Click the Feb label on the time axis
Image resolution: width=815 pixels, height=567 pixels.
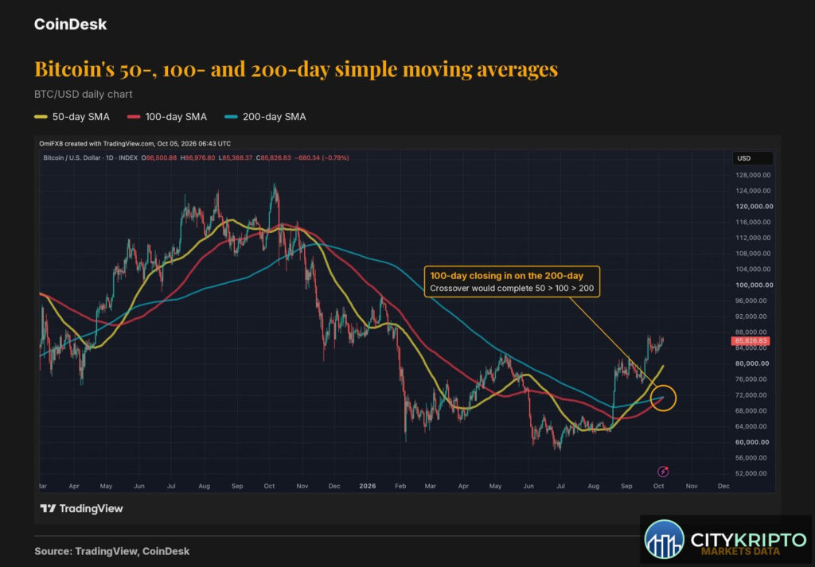(400, 487)
